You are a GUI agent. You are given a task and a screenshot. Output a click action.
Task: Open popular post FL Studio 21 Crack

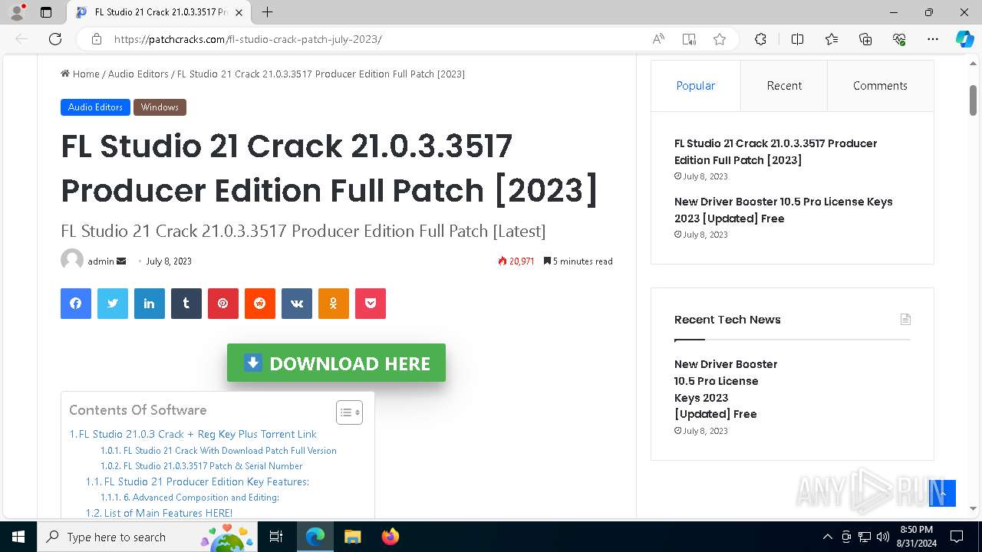[776, 152]
